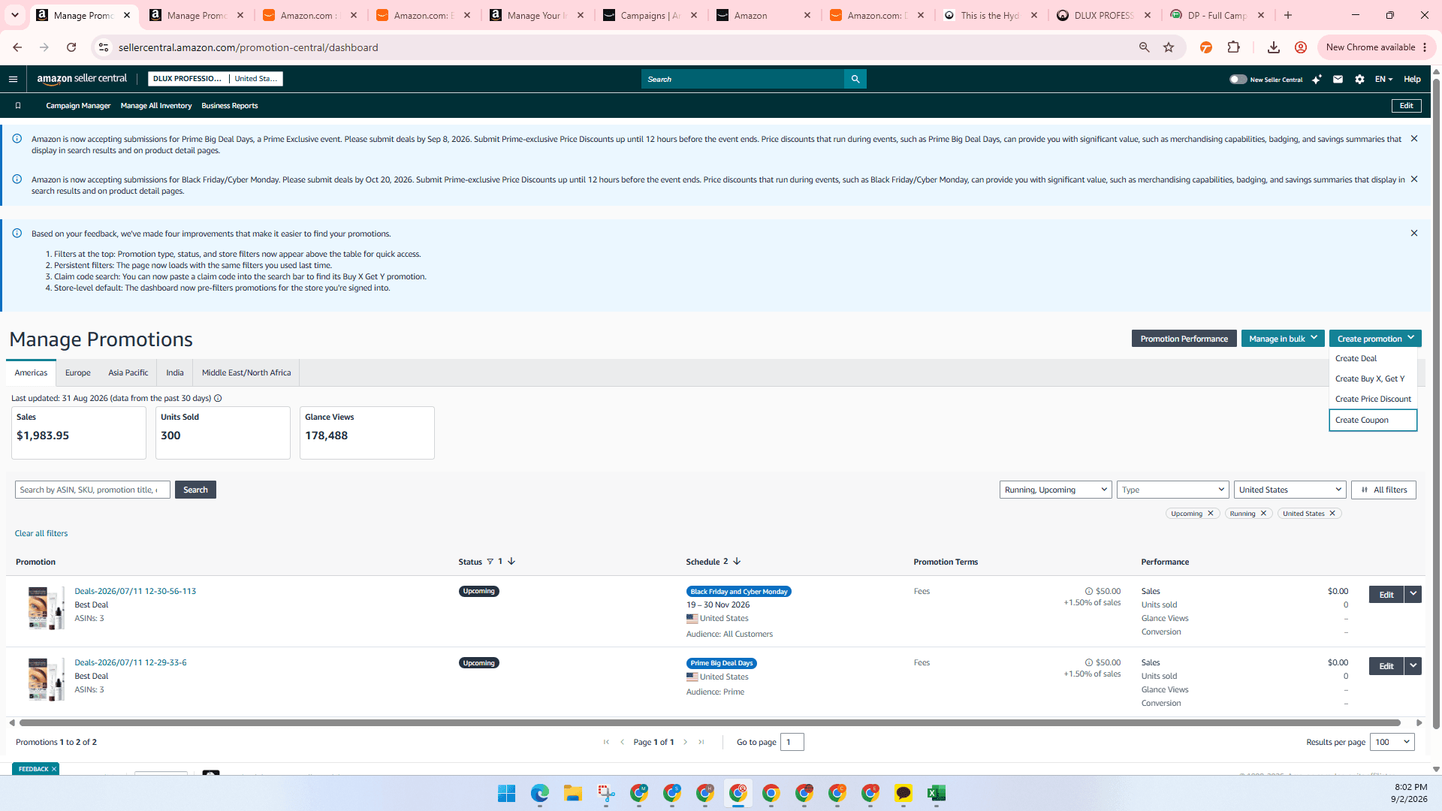Click the Status column filter icon
This screenshot has height=811, width=1442.
tap(490, 562)
